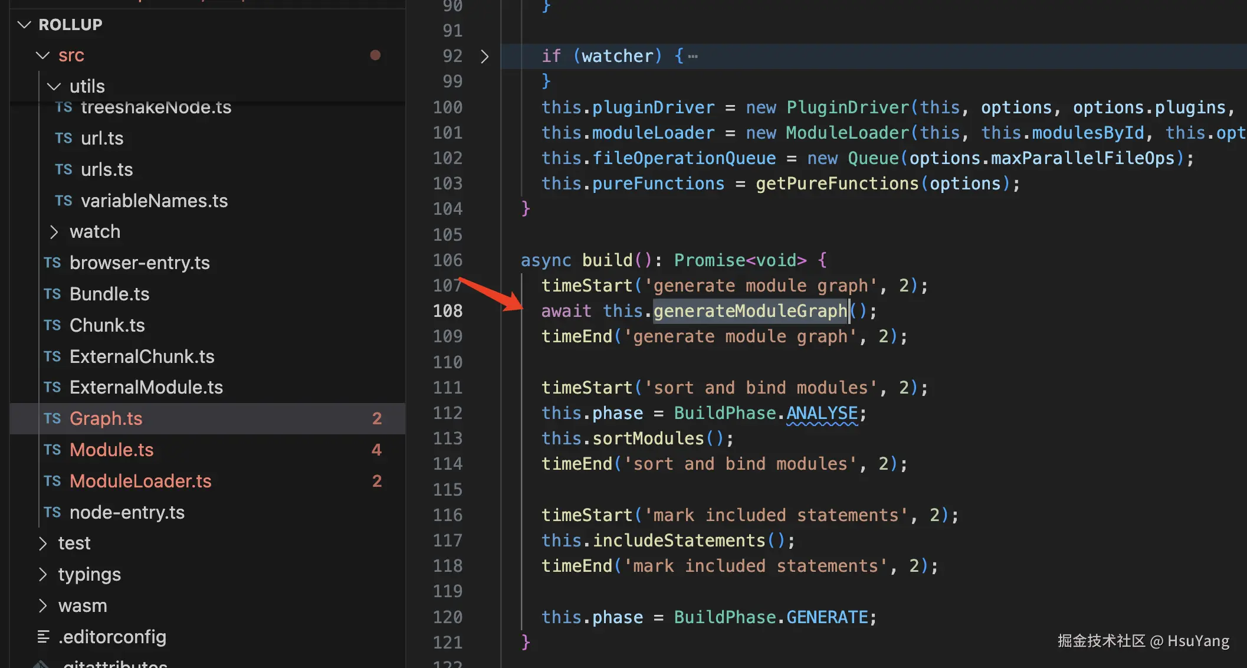Collapse the ROLLUP root section
Screen dimensions: 1247x668
[x=24, y=25]
